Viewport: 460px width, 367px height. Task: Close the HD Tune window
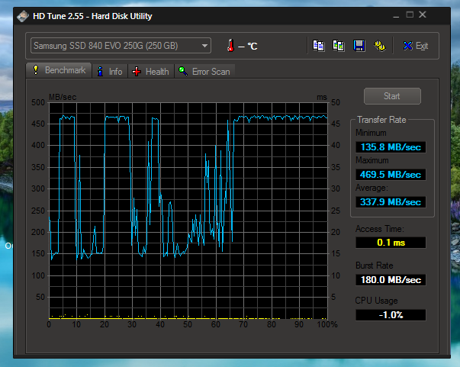point(423,14)
